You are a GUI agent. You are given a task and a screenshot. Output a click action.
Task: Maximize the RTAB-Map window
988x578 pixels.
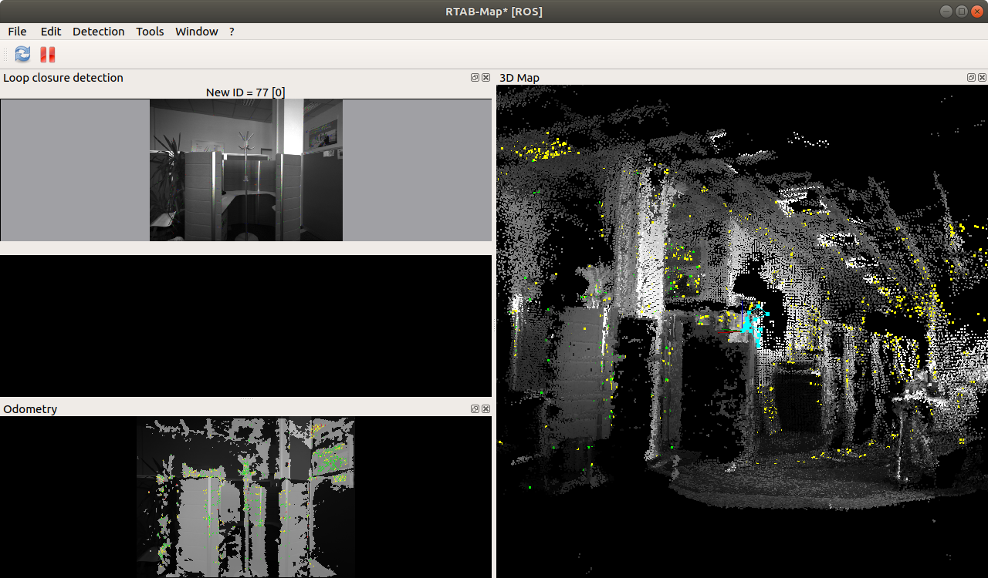(961, 11)
